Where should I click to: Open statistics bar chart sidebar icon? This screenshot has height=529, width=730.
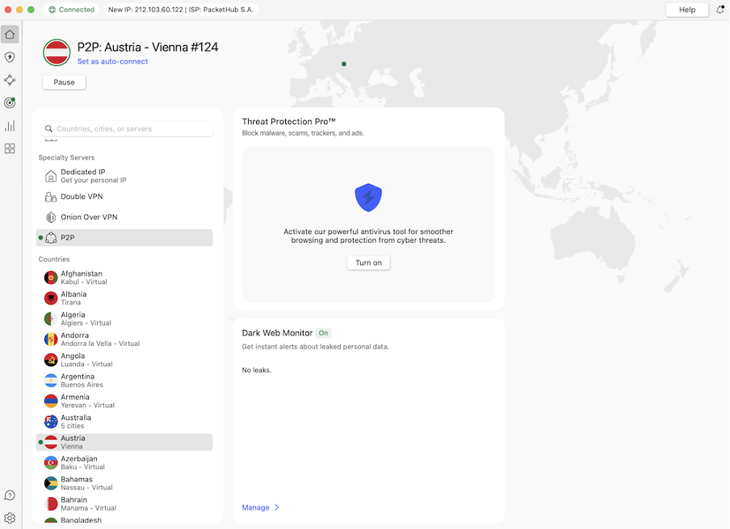10,126
